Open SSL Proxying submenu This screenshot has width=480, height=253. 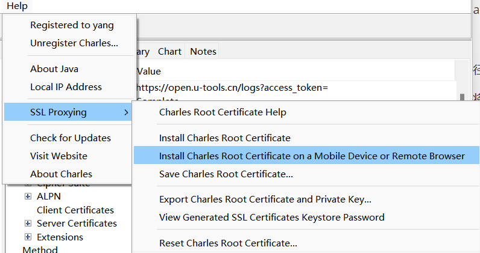pyautogui.click(x=68, y=112)
